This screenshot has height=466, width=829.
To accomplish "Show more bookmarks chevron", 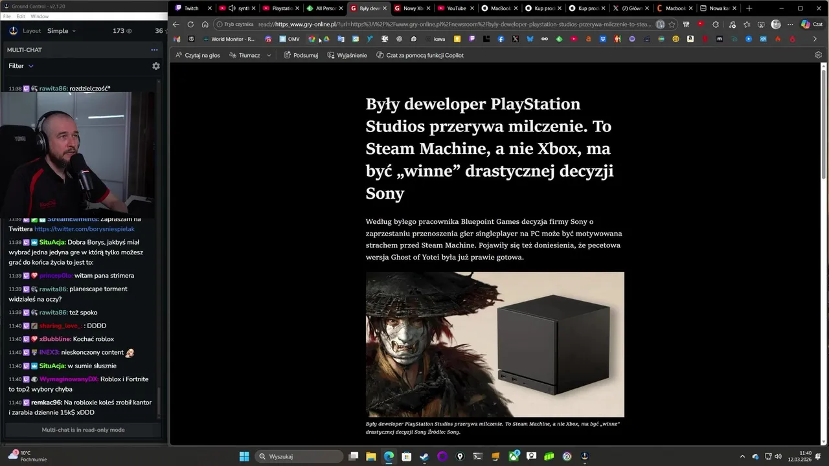I will coord(815,39).
